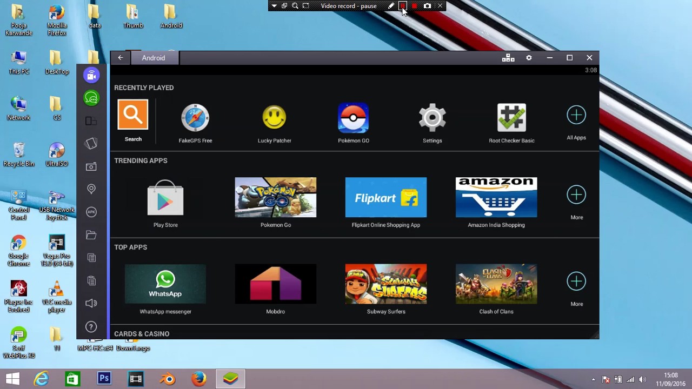692x389 pixels.
Task: Launch Lucky Patcher app
Action: tap(274, 123)
